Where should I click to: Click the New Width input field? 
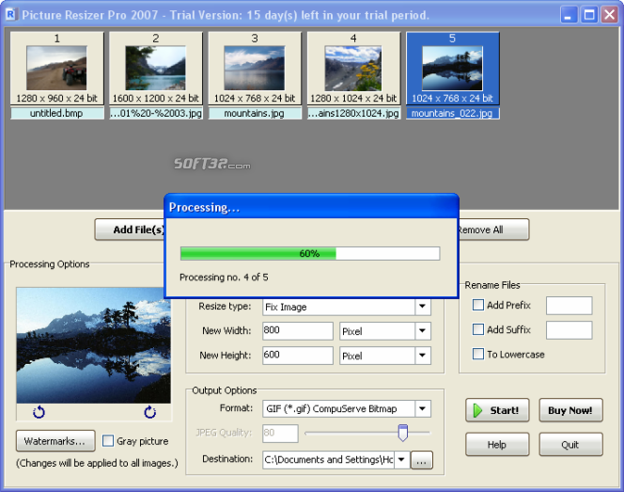coord(298,330)
